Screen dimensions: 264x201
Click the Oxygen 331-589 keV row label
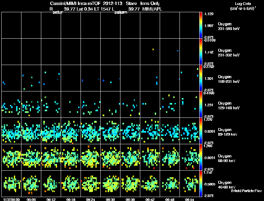coord(229,26)
